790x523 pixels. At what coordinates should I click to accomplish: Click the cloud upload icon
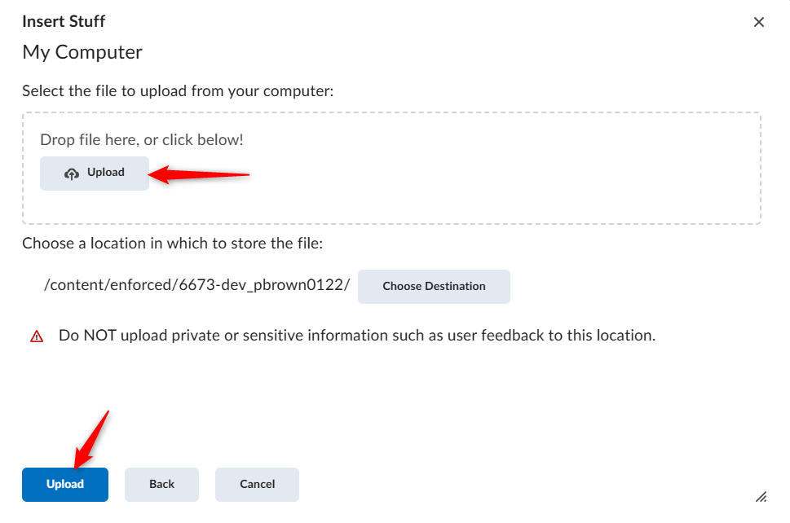pos(72,174)
